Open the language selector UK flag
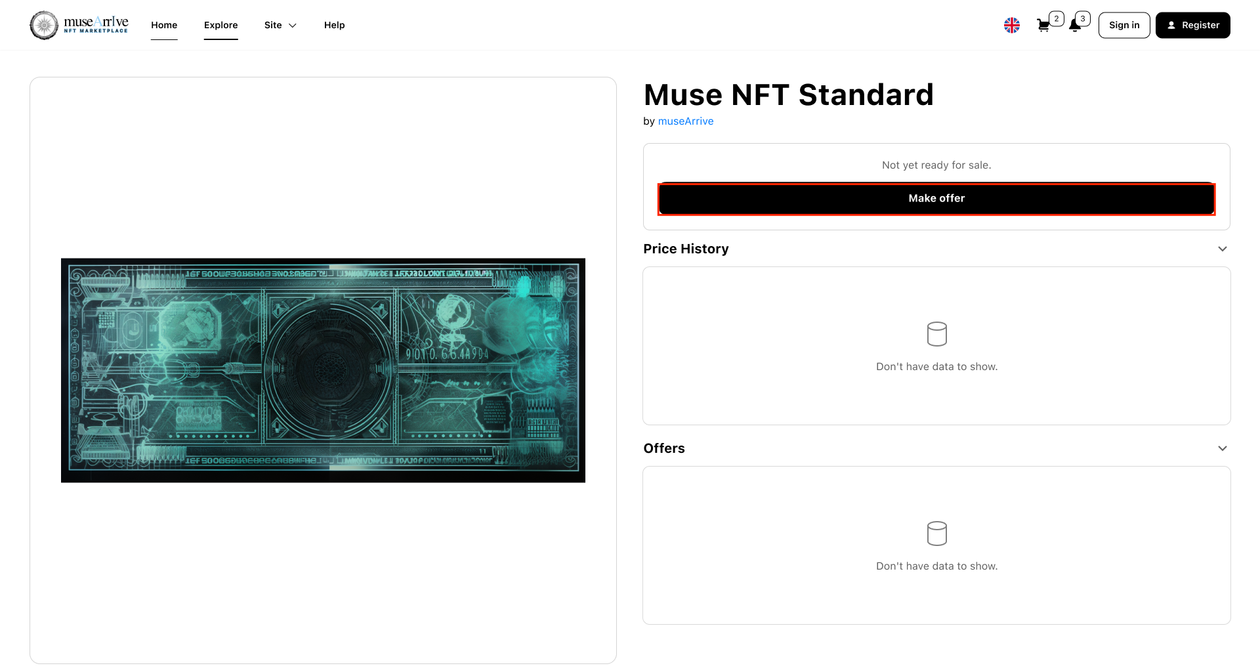This screenshot has height=672, width=1260. click(1011, 26)
